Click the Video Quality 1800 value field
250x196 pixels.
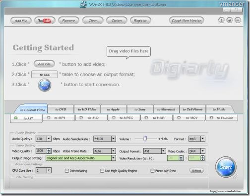click(x=41, y=151)
